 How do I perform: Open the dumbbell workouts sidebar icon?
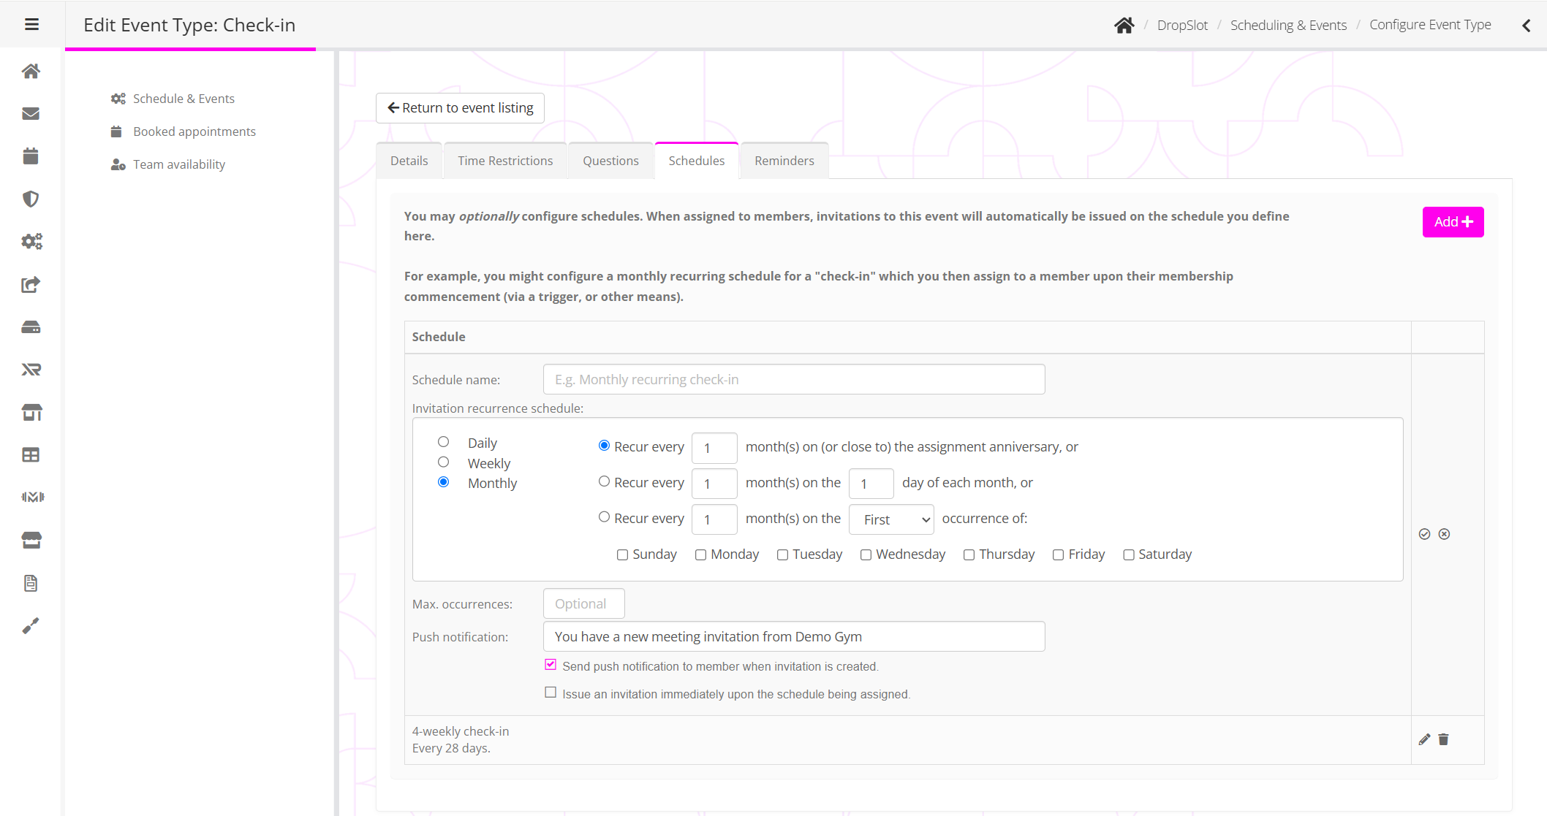[32, 497]
